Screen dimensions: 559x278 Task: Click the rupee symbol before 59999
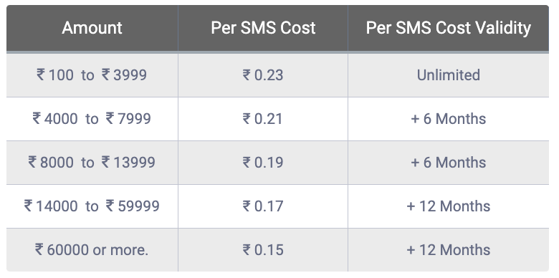[110, 206]
